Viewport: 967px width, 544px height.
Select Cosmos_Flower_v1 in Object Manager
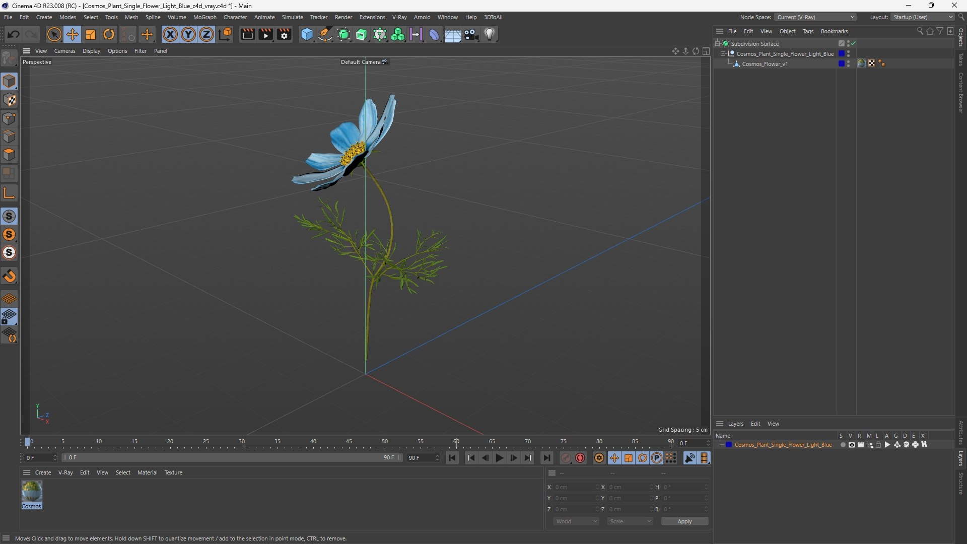(x=765, y=64)
